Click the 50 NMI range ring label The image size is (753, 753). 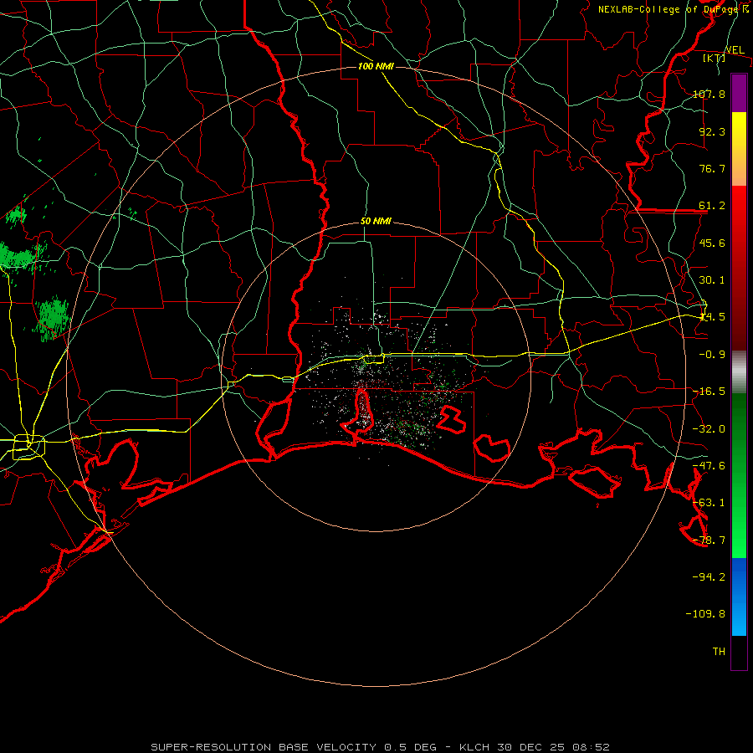376,222
